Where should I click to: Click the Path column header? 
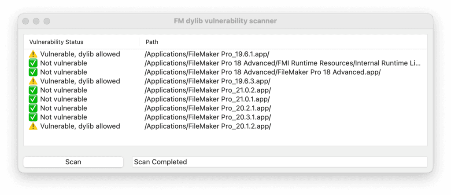pyautogui.click(x=152, y=42)
